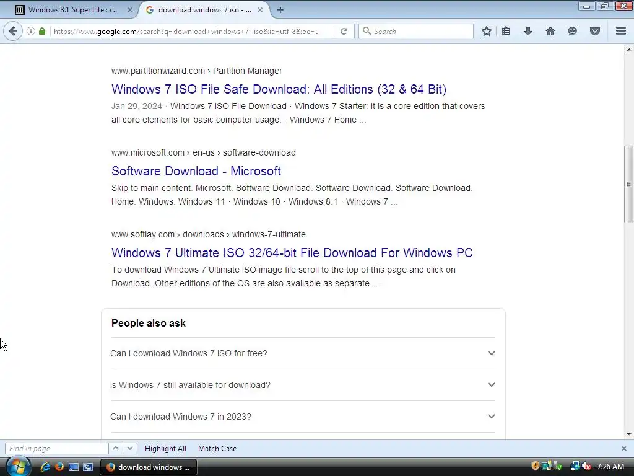Click the green padlock secure icon
634x476 pixels.
[42, 31]
